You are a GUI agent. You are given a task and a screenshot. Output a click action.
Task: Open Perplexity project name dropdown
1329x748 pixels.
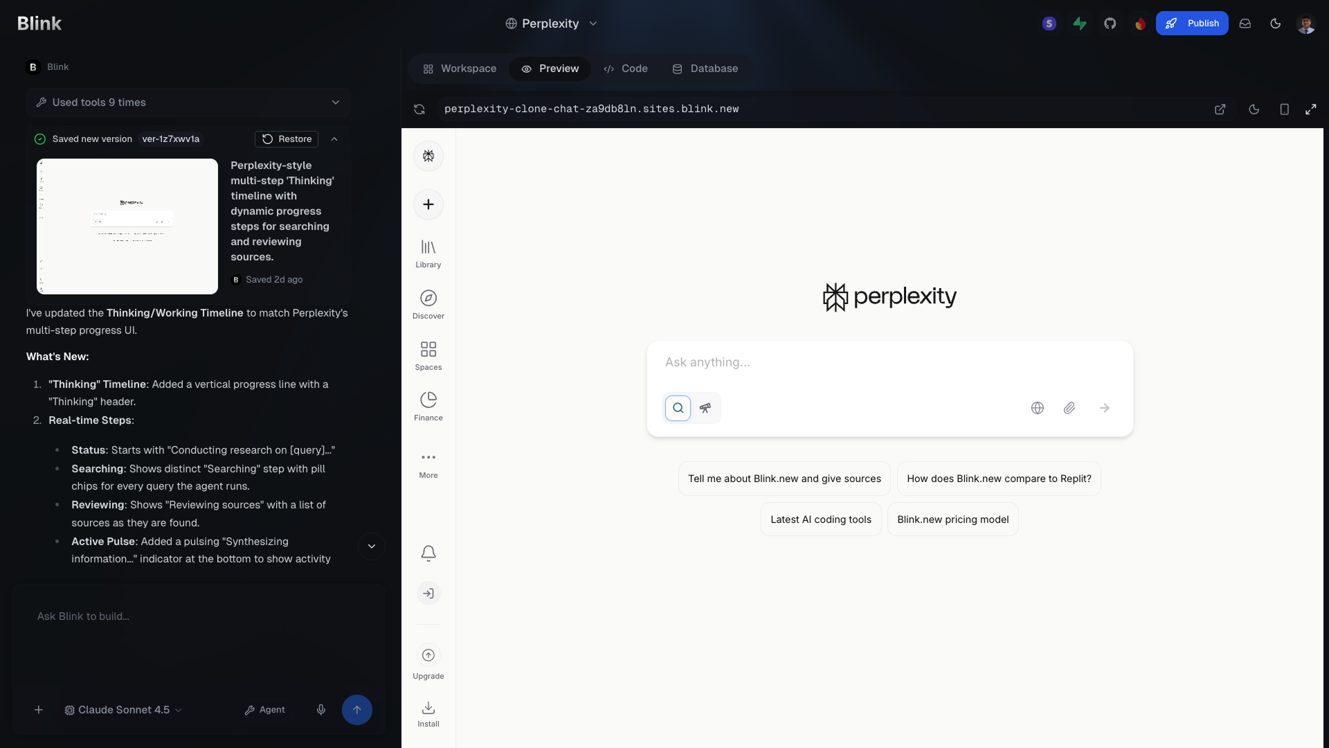click(x=552, y=24)
